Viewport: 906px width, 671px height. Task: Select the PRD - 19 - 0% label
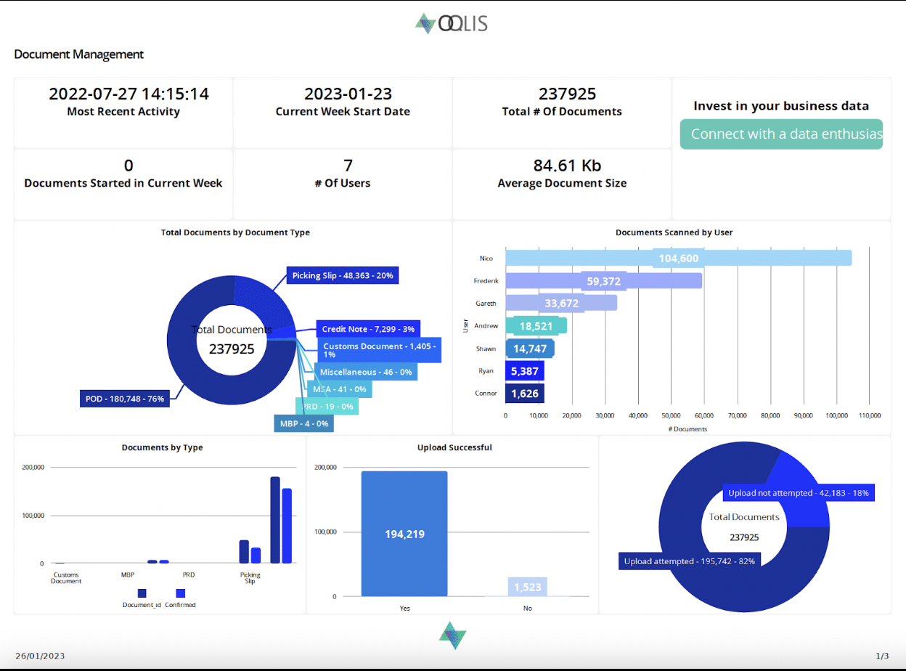pyautogui.click(x=327, y=407)
